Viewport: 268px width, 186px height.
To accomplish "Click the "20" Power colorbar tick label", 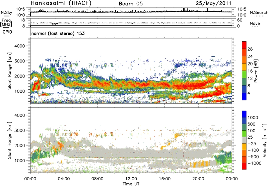I will click(x=250, y=64).
